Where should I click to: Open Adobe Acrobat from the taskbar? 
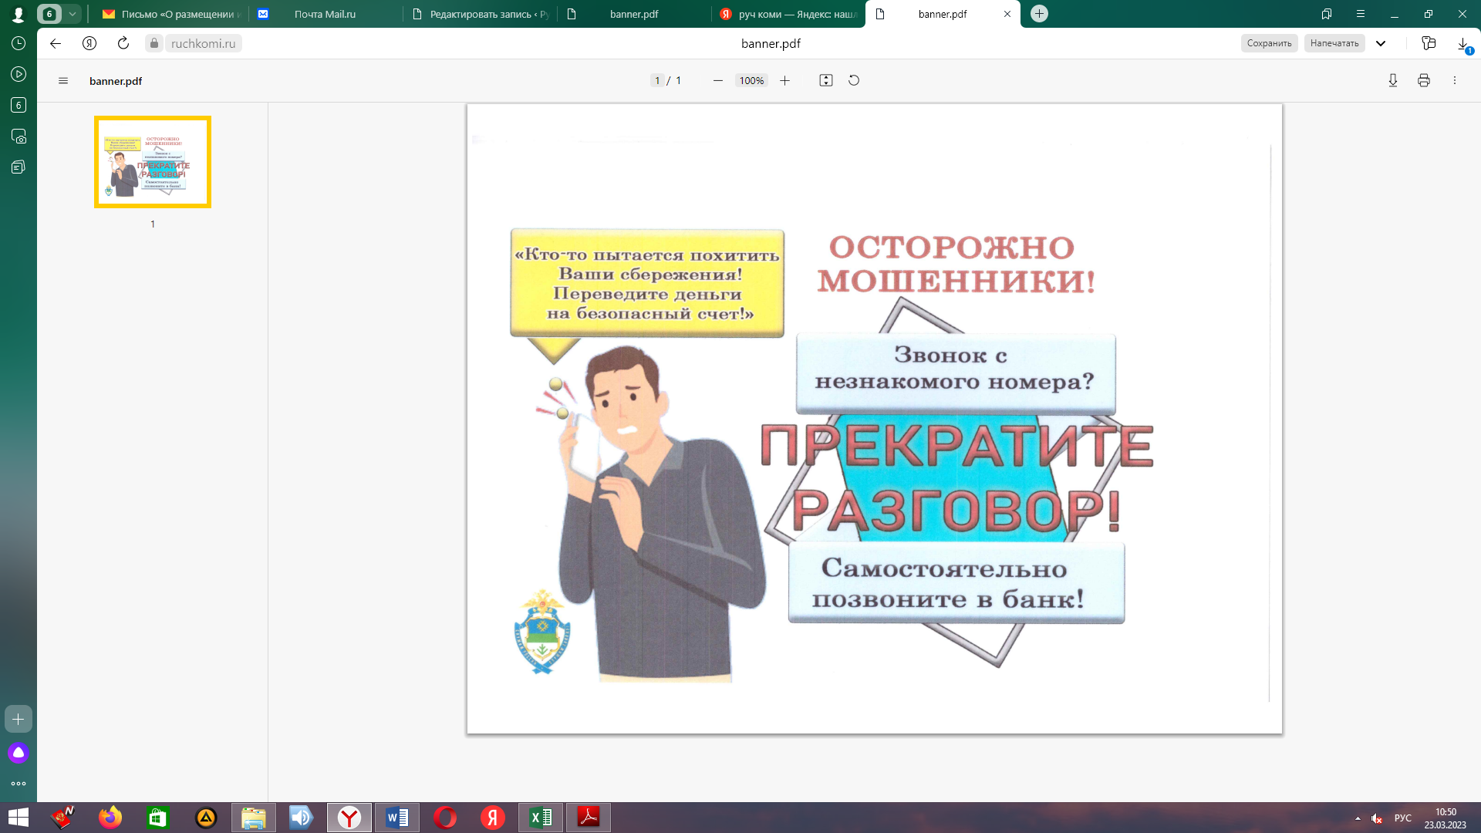pyautogui.click(x=589, y=818)
